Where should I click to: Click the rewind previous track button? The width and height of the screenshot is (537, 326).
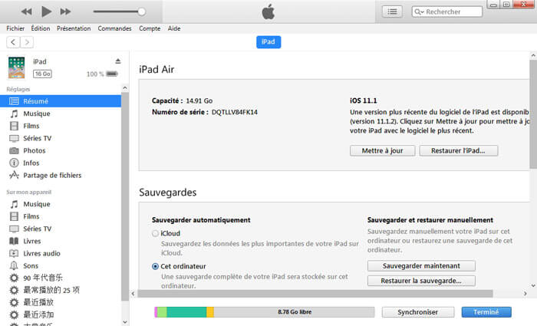pyautogui.click(x=26, y=12)
